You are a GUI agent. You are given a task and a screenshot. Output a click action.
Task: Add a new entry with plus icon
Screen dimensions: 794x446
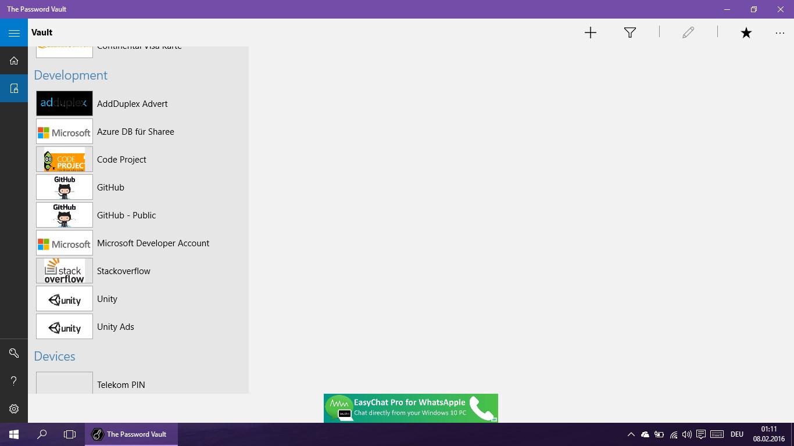coord(591,33)
